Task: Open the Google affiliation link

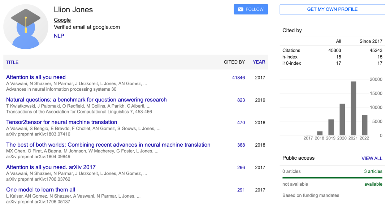Action: tap(62, 20)
